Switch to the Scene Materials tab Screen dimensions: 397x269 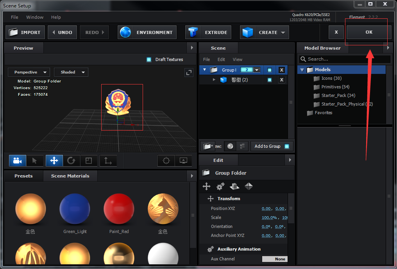click(70, 176)
